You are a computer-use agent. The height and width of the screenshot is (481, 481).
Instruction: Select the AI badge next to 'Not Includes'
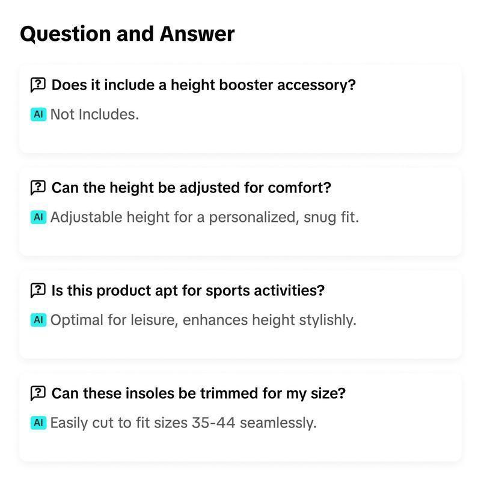coord(39,112)
